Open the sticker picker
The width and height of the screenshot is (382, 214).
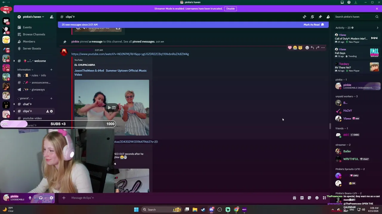(x=309, y=198)
